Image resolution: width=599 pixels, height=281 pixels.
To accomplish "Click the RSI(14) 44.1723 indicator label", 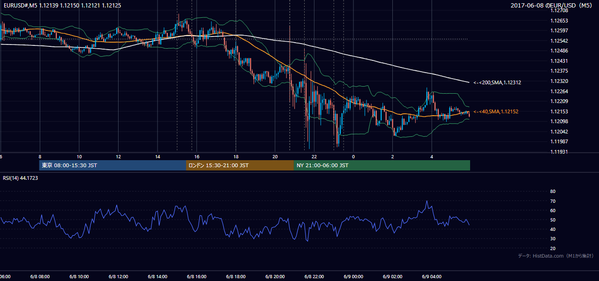I will [20, 178].
